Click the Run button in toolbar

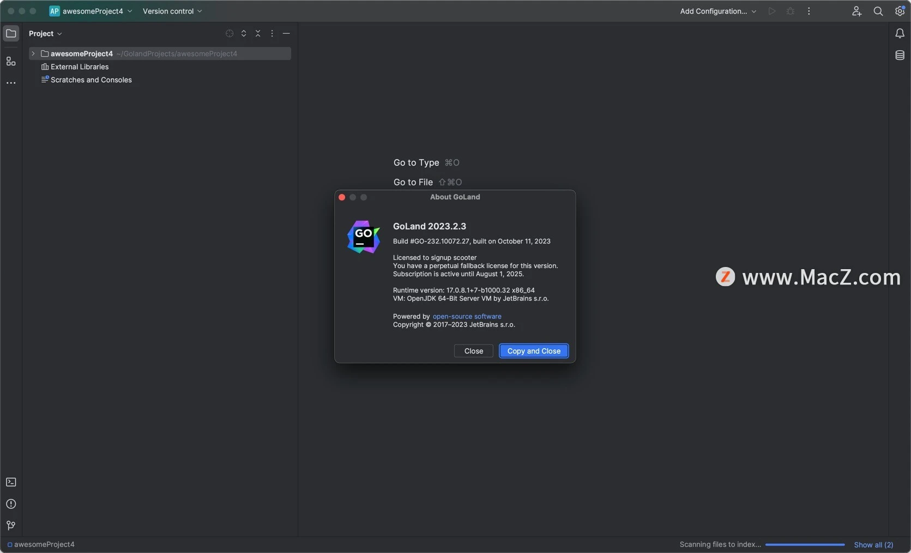pos(772,11)
